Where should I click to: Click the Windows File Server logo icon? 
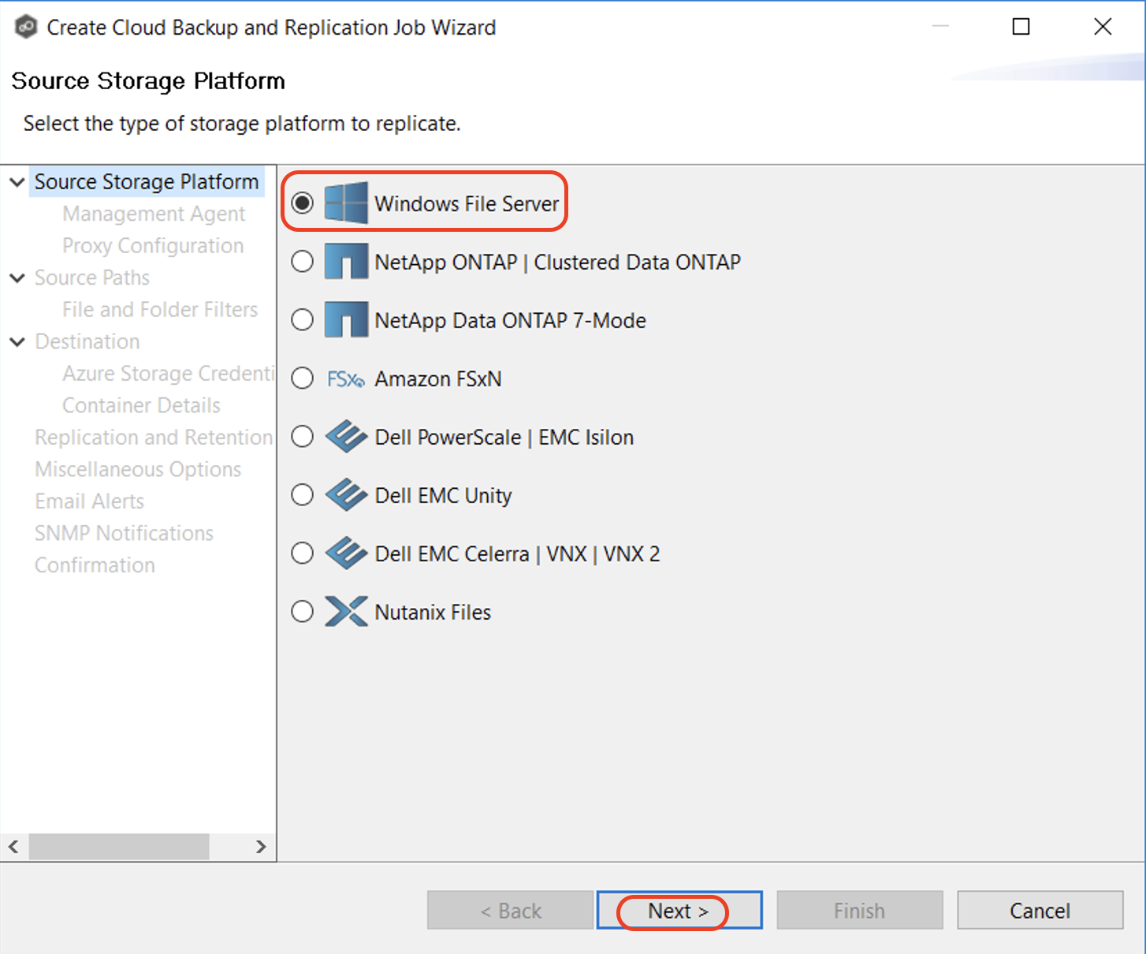point(346,203)
